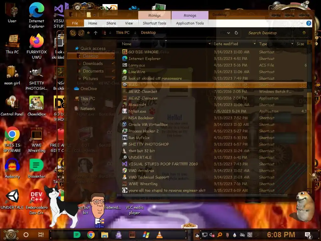Click Desktop in the breadcrumb path
321x241 pixels.
click(148, 33)
